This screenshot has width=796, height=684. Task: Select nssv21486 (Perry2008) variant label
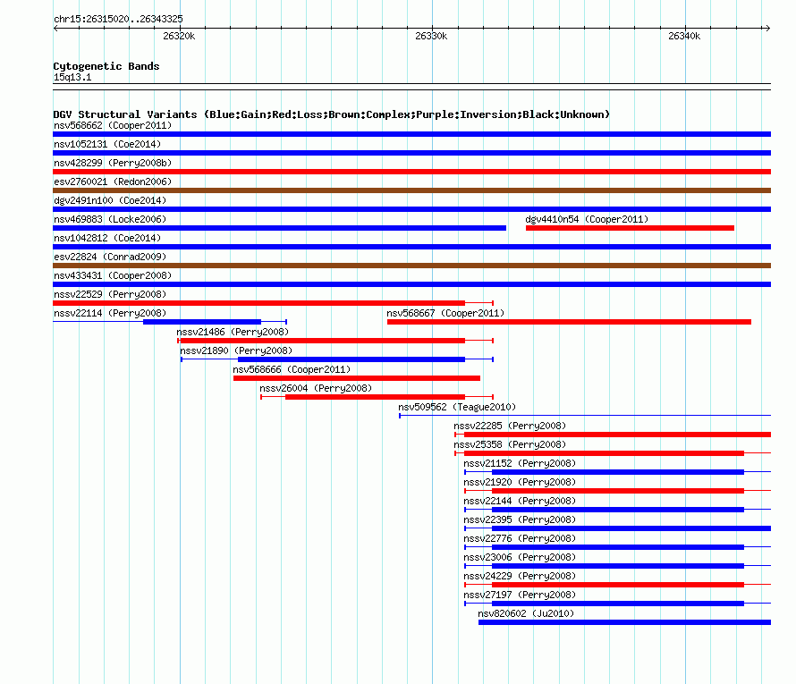pyautogui.click(x=233, y=332)
